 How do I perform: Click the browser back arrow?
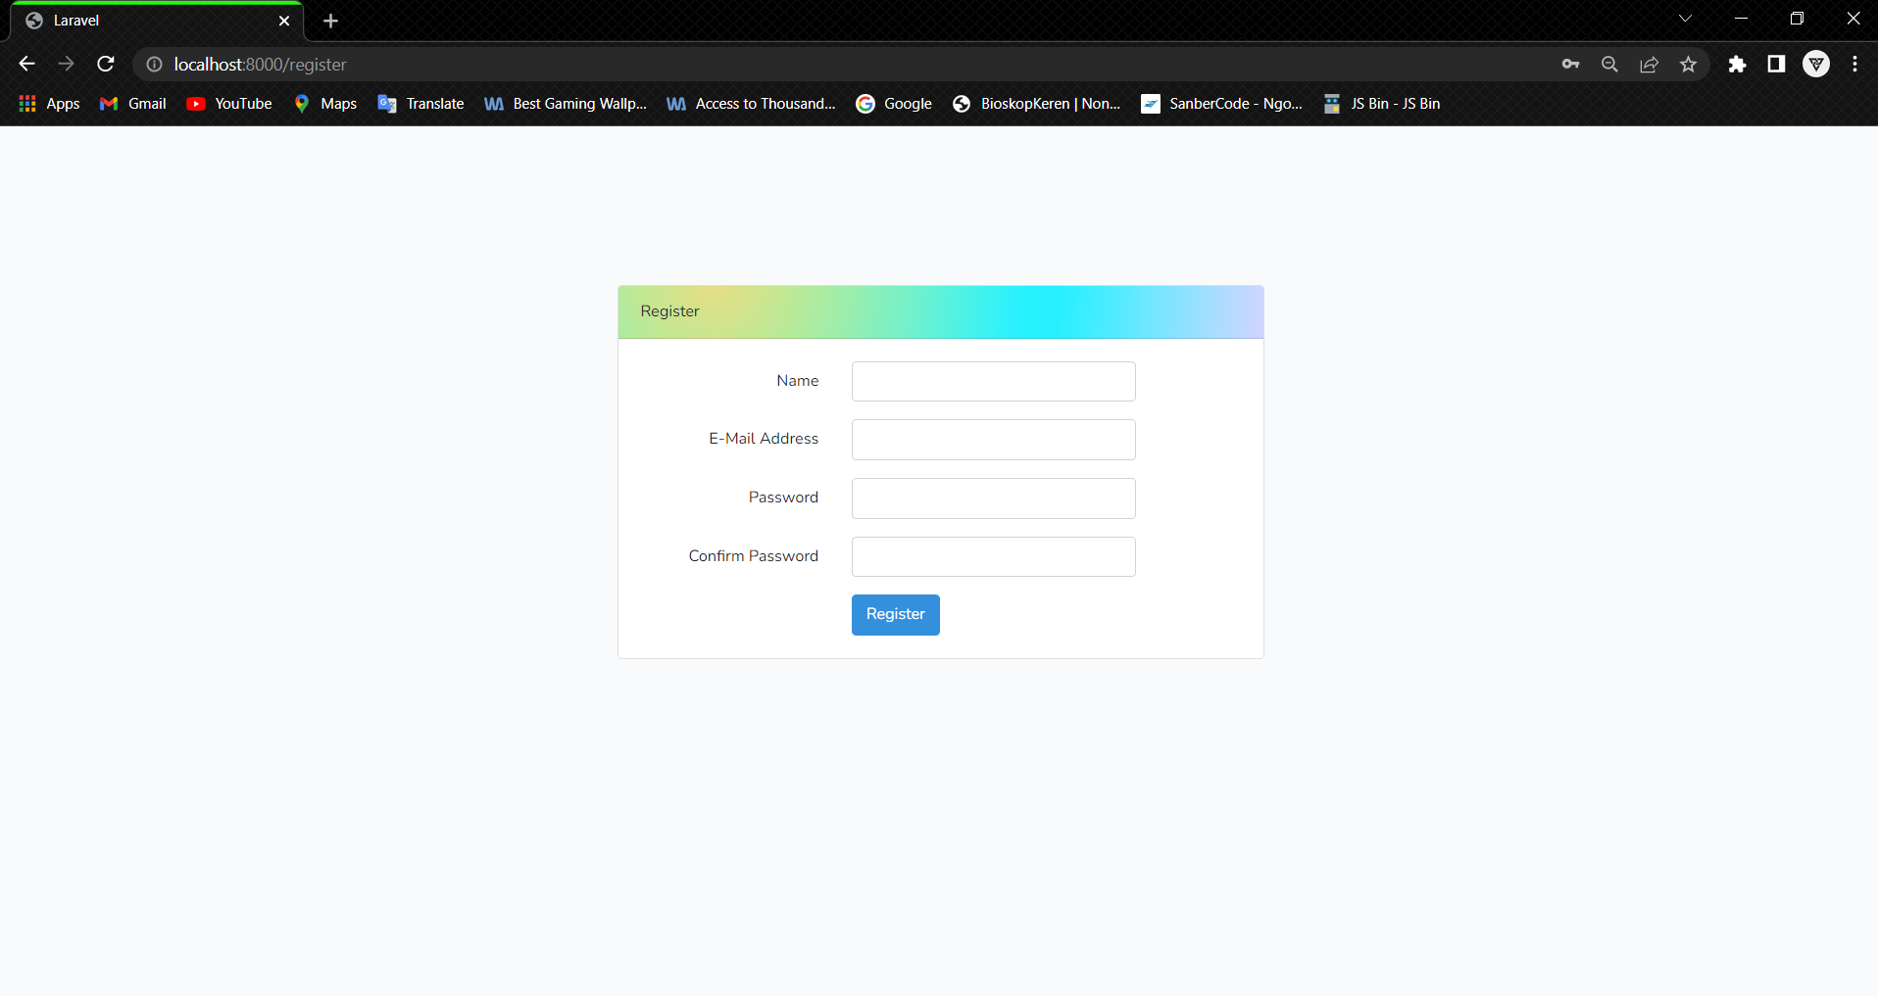[x=25, y=64]
